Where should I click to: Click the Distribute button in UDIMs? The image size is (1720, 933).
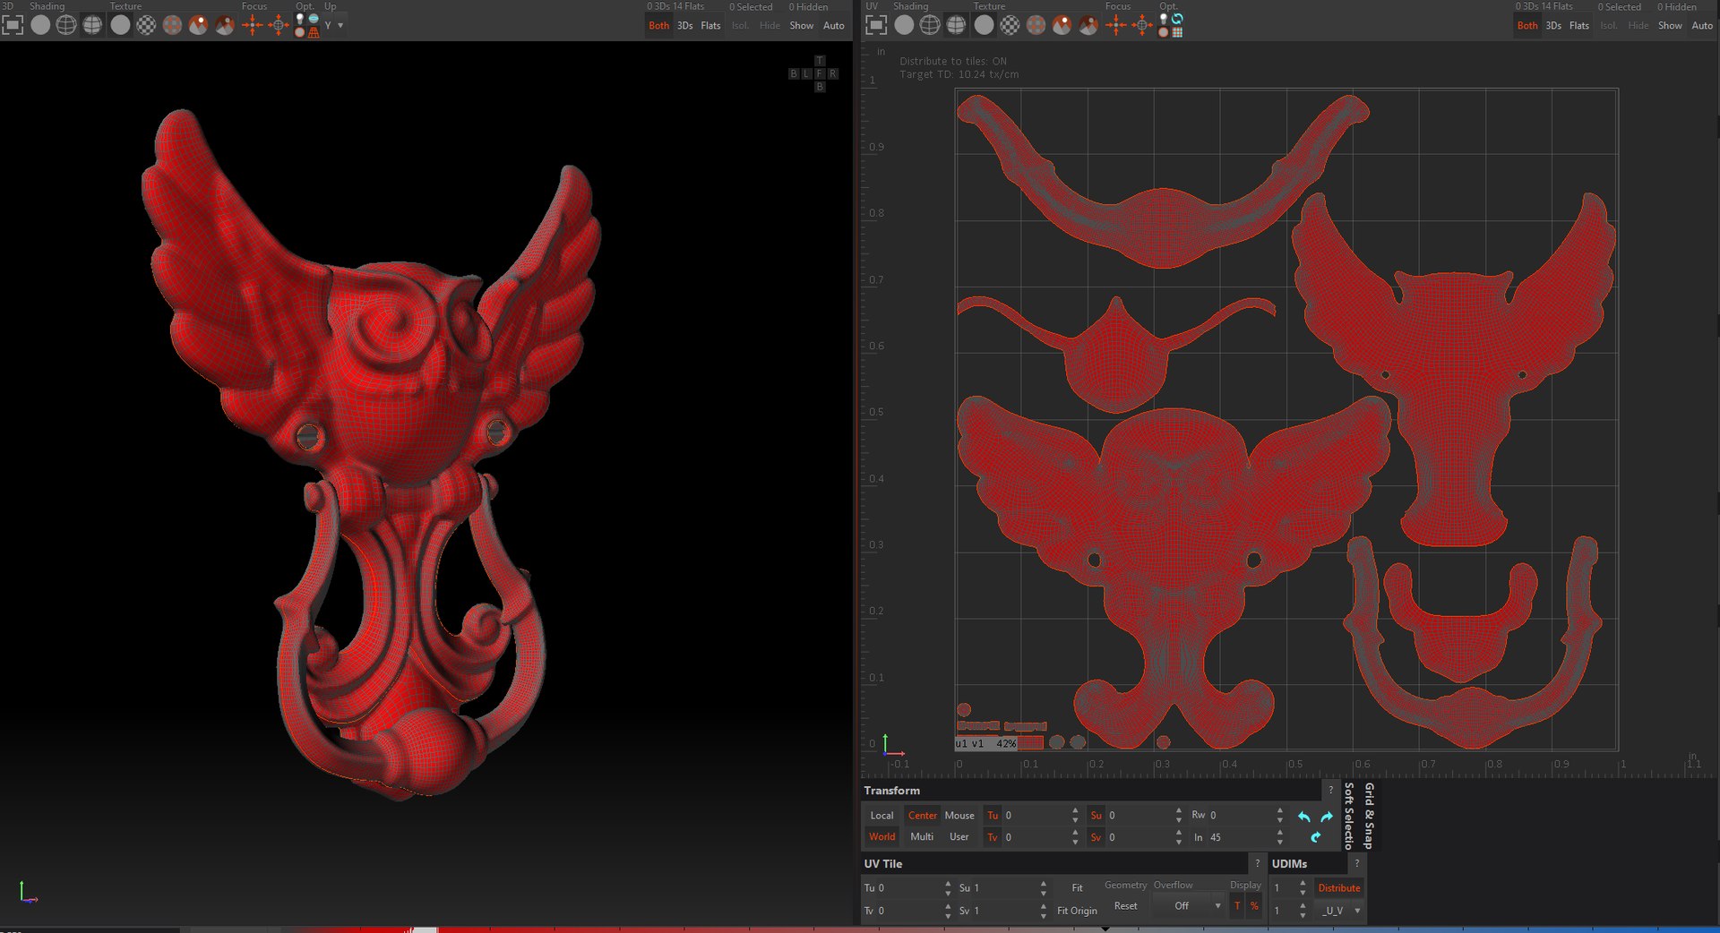coord(1339,888)
